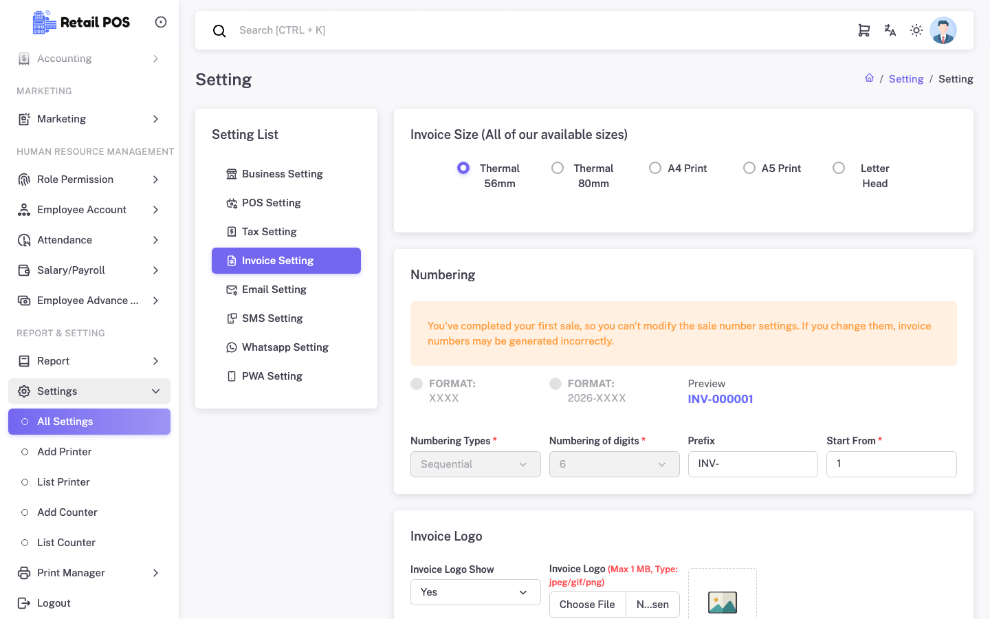
Task: Select Thermal 56mm invoice size
Action: (x=463, y=168)
